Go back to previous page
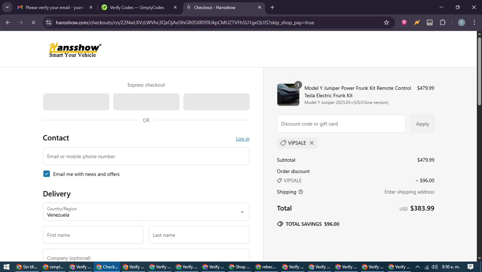 (8, 22)
